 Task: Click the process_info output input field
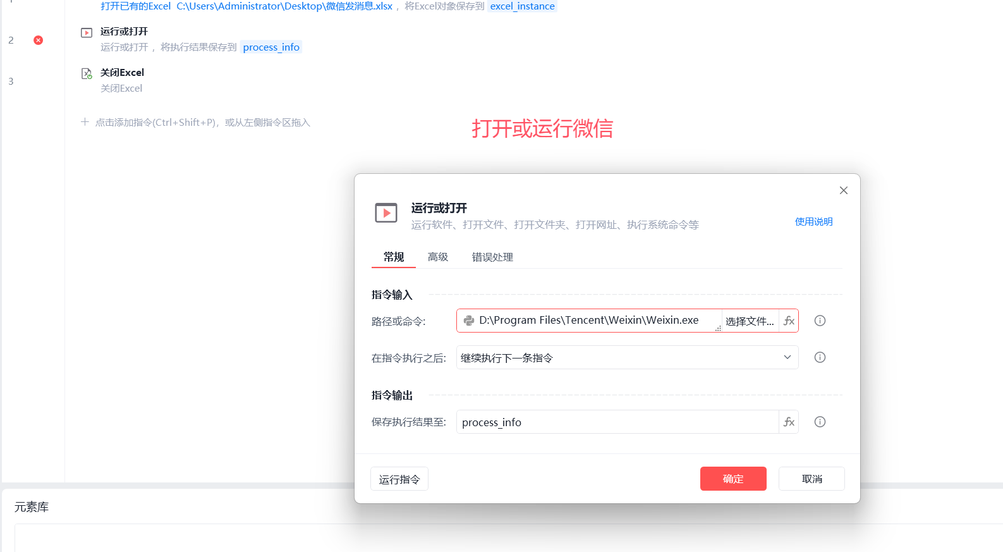(617, 422)
